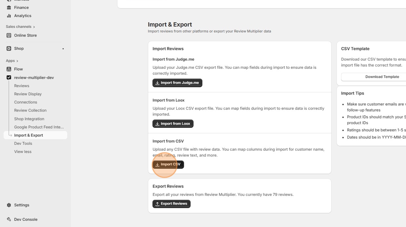This screenshot has width=406, height=227.
Task: Open the Reviews subpage
Action: pyautogui.click(x=22, y=86)
